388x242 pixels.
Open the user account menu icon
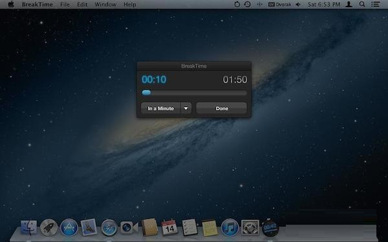pos(349,5)
